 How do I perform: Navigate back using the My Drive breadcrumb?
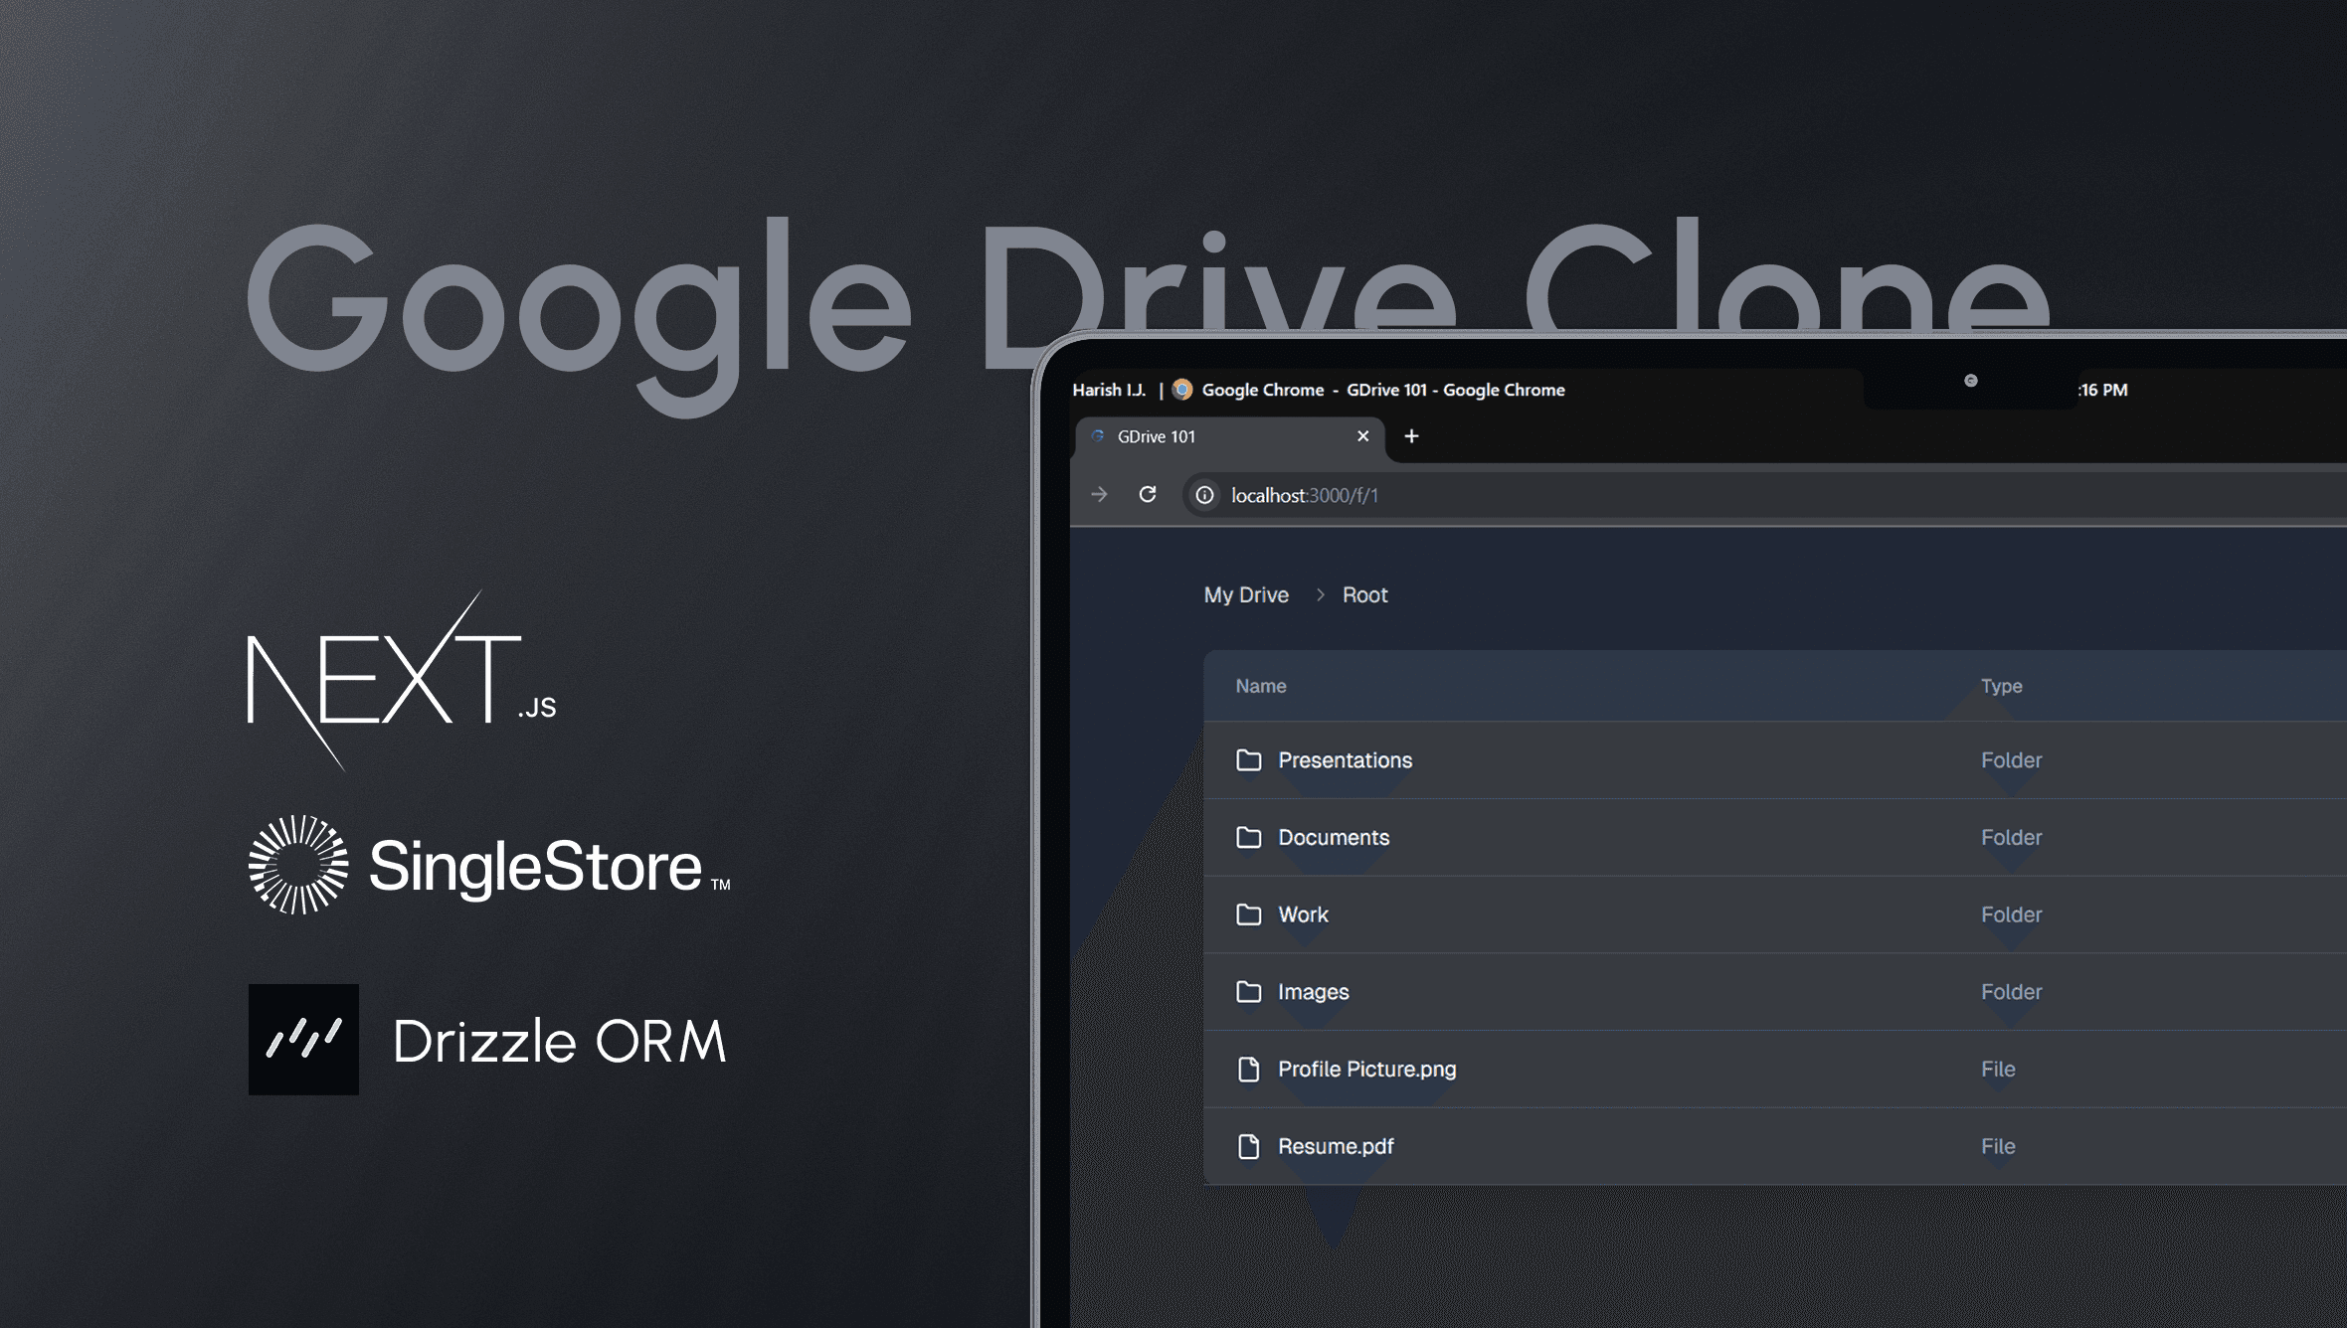coord(1245,594)
